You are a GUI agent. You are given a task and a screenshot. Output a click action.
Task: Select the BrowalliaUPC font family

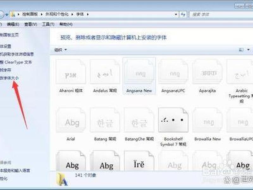tap(240, 124)
